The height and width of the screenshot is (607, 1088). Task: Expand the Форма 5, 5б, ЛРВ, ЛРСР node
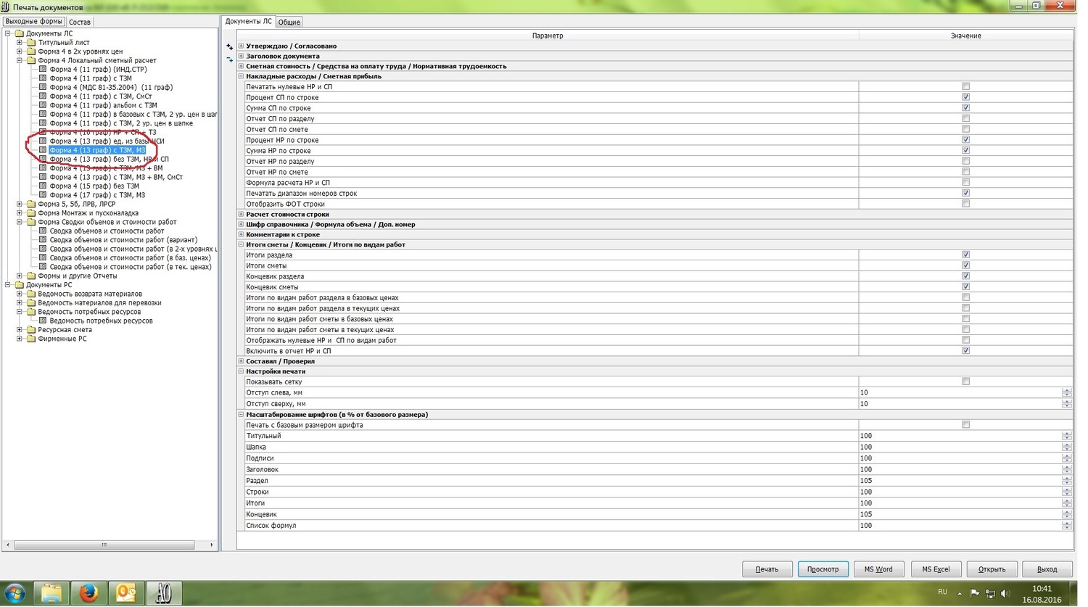click(x=20, y=205)
